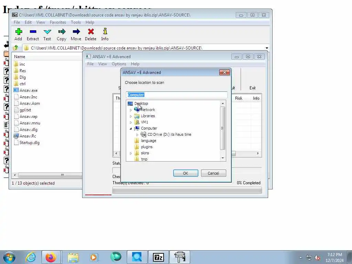Open the Edit menu in 7-Zip
The image size is (352, 264).
pos(28,22)
